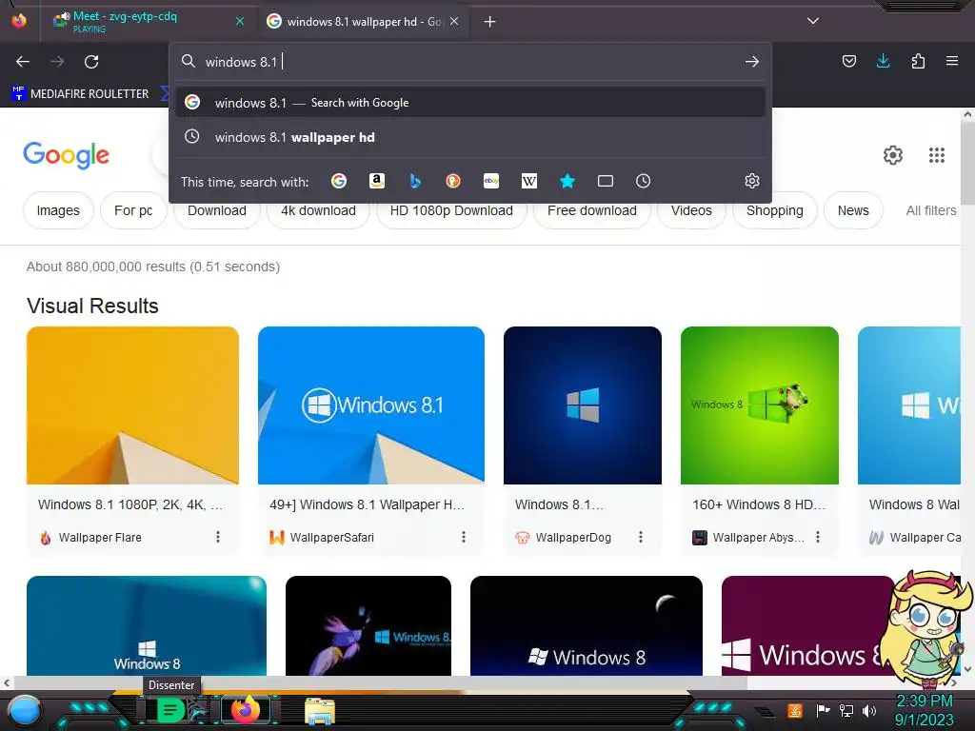Search open tabs using the tabs icon
975x731 pixels.
pyautogui.click(x=605, y=181)
